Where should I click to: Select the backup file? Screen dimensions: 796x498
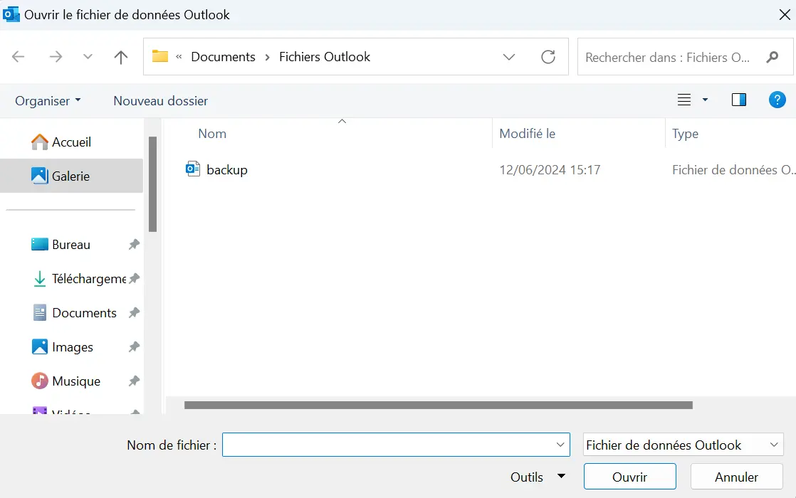click(x=227, y=170)
